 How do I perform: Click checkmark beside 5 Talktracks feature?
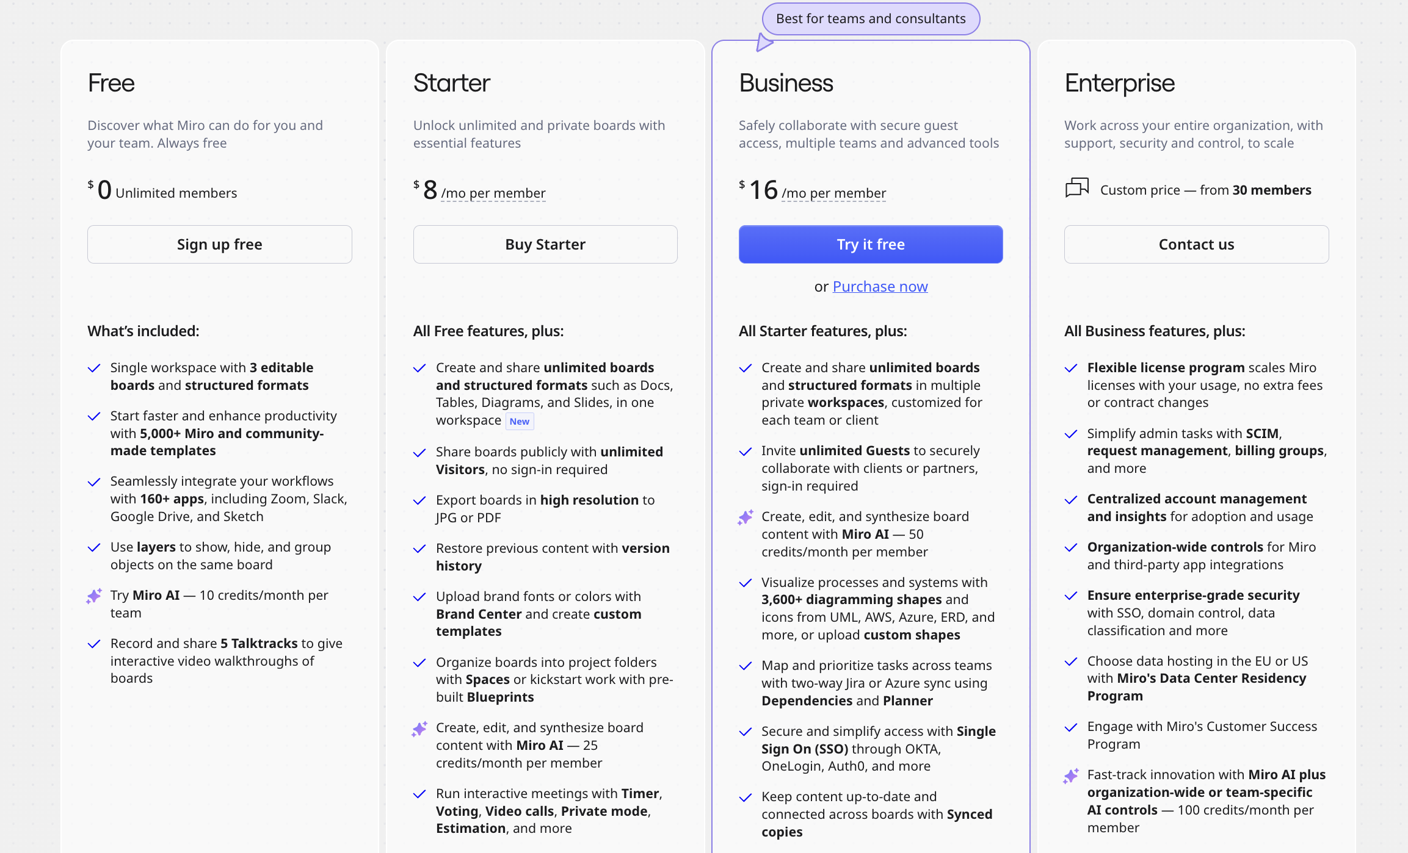click(94, 644)
